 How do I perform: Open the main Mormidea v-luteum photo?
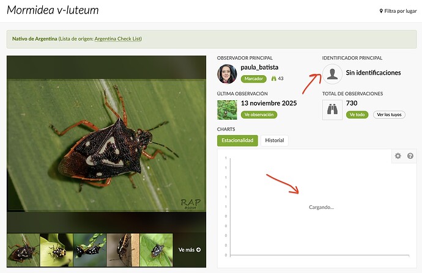tap(106, 144)
